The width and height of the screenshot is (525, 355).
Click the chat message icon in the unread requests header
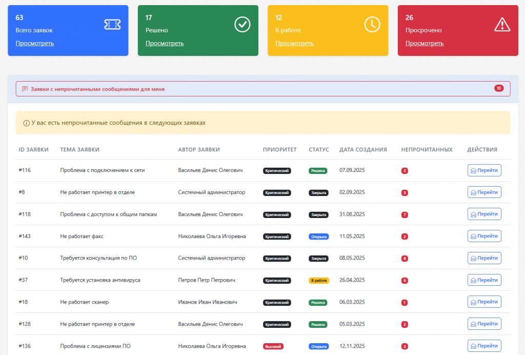tap(25, 89)
